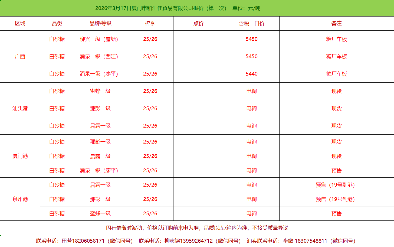Click the 含税一口价 column header

[x=251, y=24]
